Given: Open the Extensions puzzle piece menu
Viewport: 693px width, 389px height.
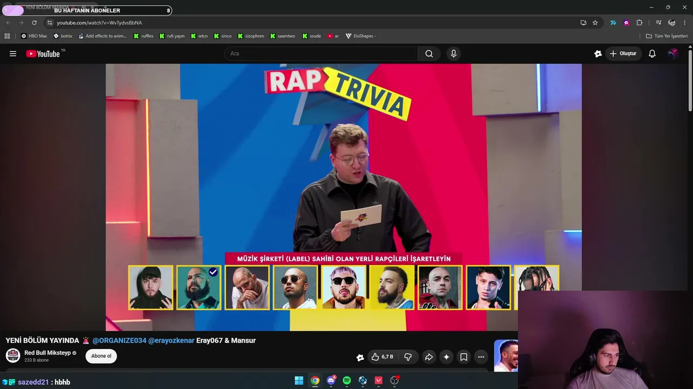Looking at the screenshot, I should (639, 23).
